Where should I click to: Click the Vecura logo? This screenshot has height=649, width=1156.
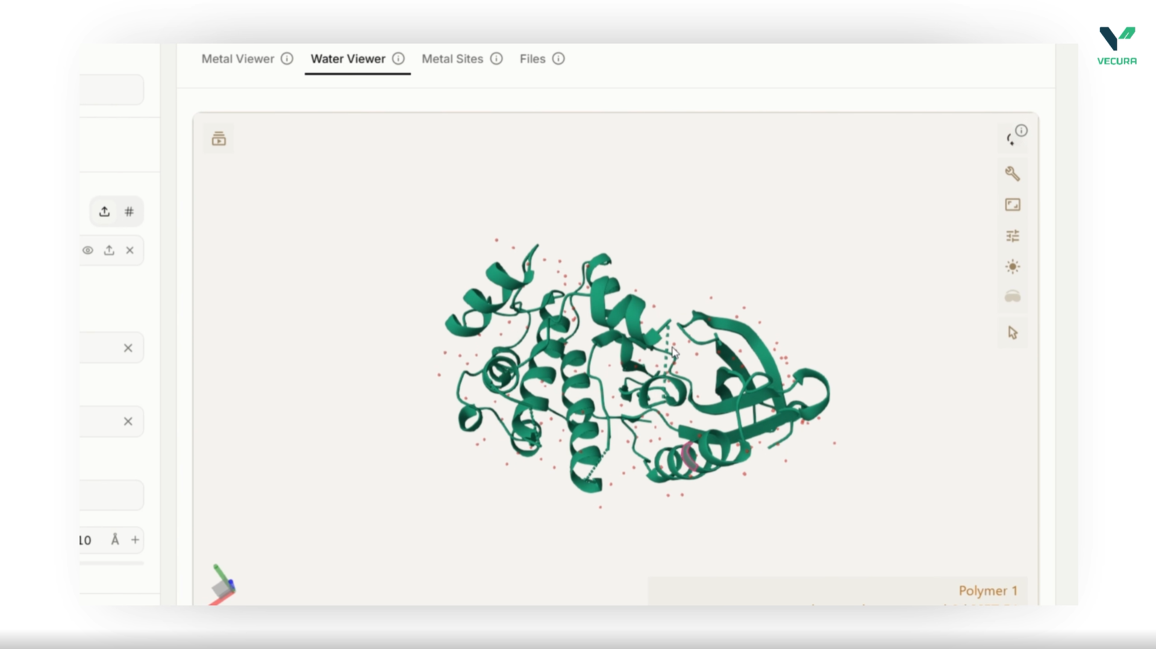[1117, 46]
